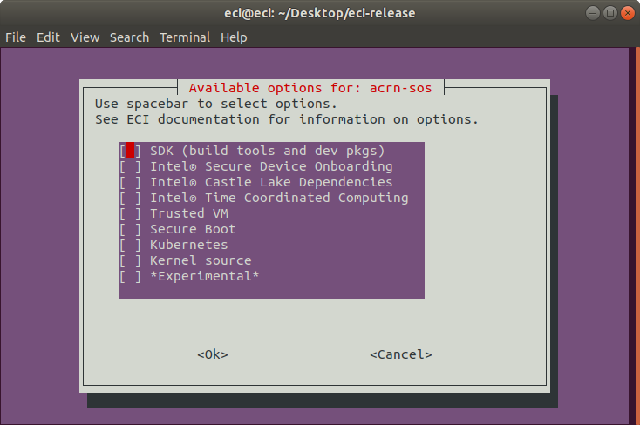Screen dimensions: 640x425
Task: Select the 'Trusted VM' label
Action: tap(189, 213)
